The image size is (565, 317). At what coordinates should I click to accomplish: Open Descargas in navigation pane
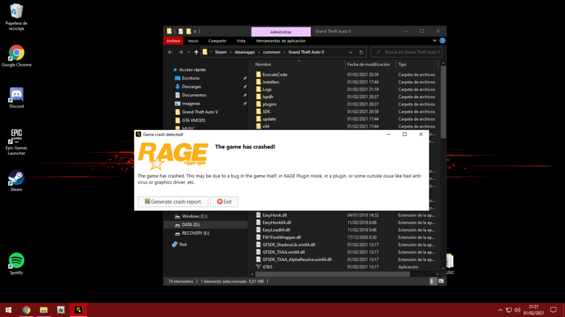click(x=192, y=86)
